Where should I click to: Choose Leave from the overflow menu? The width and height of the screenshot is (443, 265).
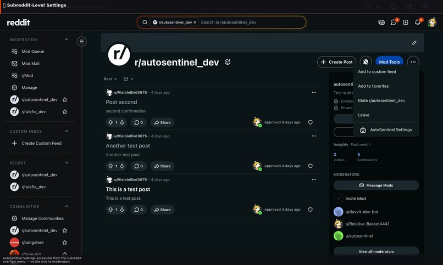point(386,115)
